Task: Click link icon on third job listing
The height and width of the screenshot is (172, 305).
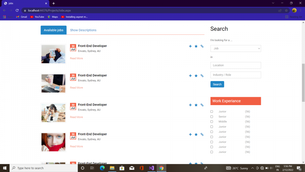Action: pos(202,105)
